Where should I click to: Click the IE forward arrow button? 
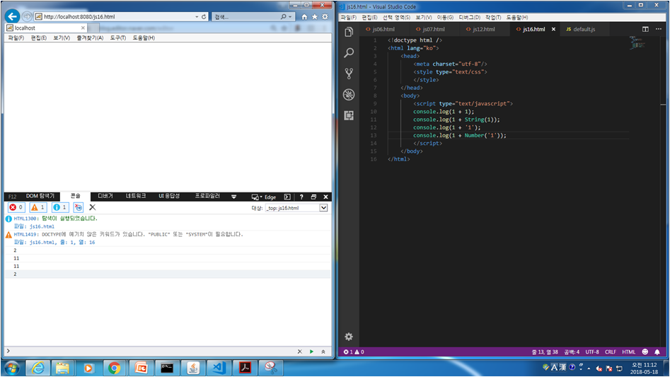click(27, 16)
